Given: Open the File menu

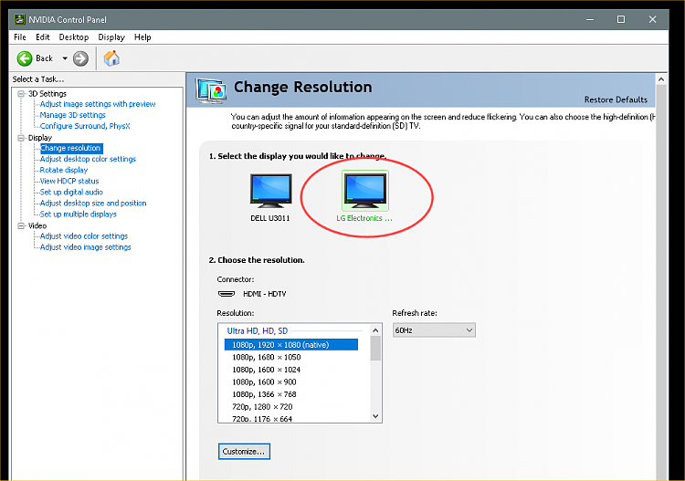Looking at the screenshot, I should point(20,37).
